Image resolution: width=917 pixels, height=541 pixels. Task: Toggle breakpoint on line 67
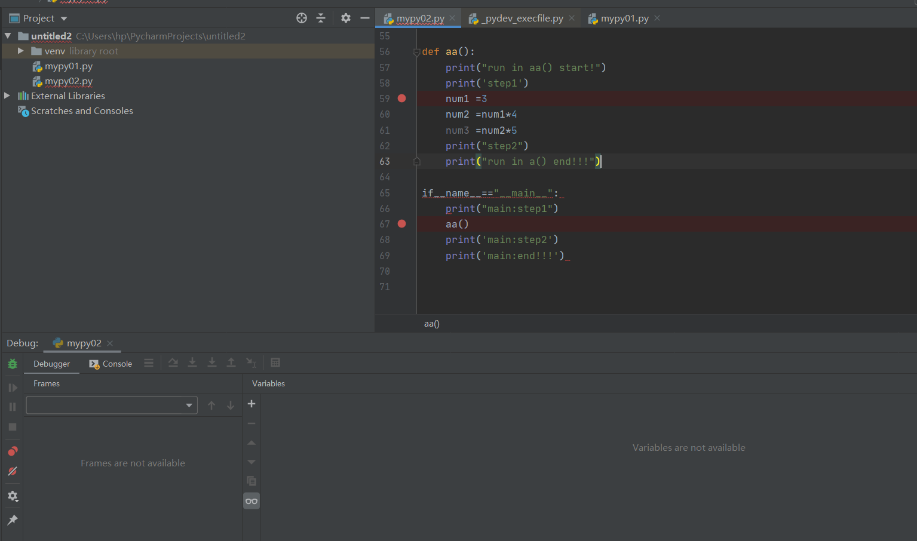[x=402, y=224]
